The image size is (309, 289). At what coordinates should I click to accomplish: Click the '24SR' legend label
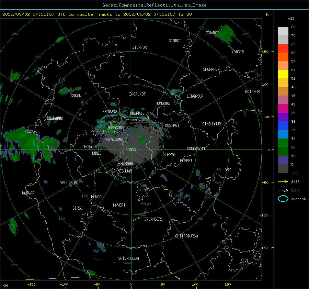point(295,182)
